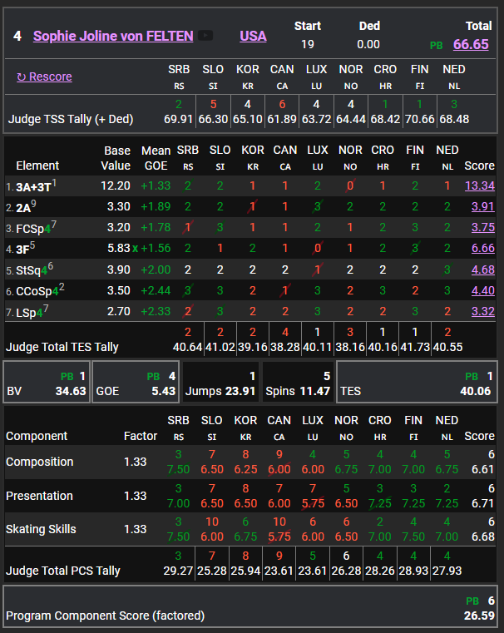
Task: Click the YouTube video icon beside skater name
Action: tap(205, 36)
